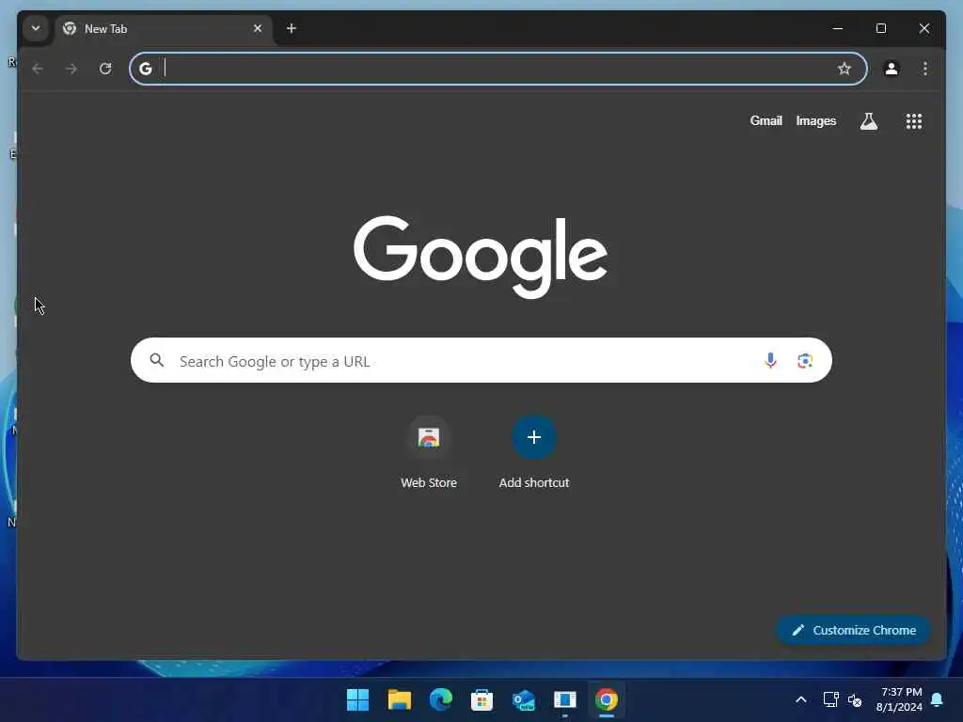Minimize the Chrome window

click(838, 28)
